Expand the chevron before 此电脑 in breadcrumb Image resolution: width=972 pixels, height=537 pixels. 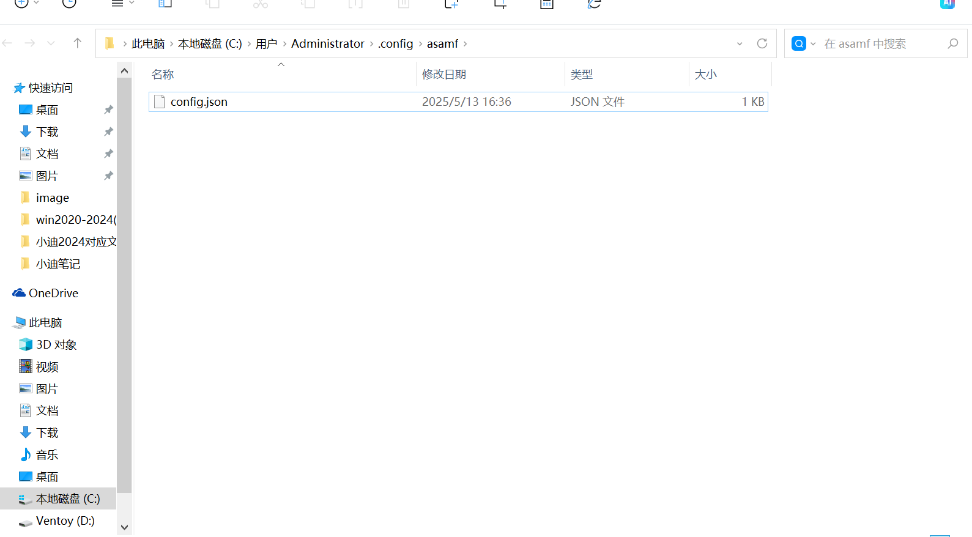(x=125, y=44)
